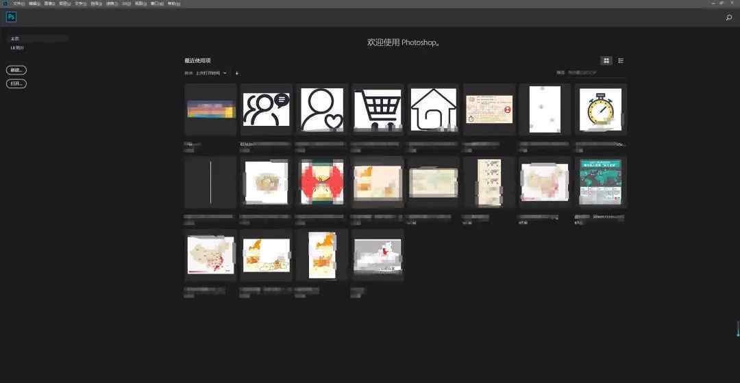
Task: Open the China map with red dots thumbnail
Action: click(x=210, y=255)
